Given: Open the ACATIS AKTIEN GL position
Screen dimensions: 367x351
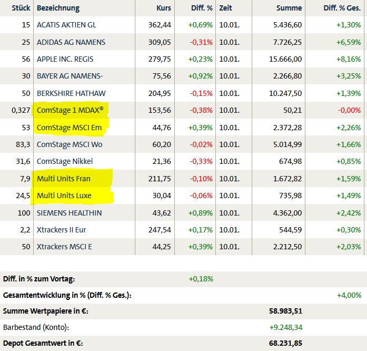Looking at the screenshot, I should pos(66,25).
